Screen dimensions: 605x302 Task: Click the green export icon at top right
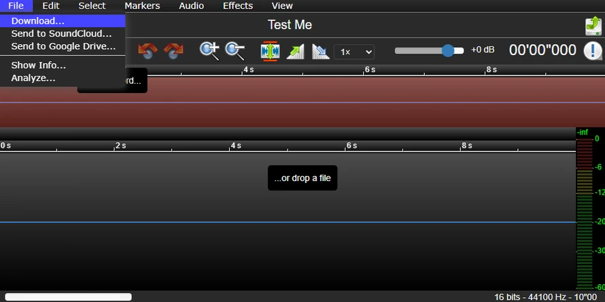pos(593,26)
